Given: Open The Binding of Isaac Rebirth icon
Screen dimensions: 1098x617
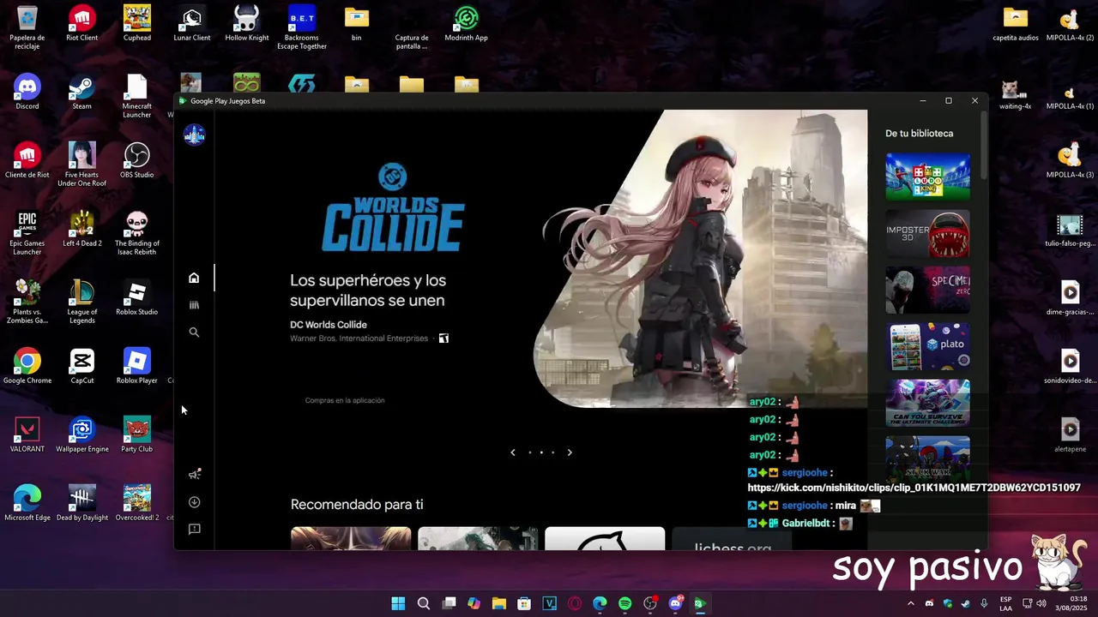Looking at the screenshot, I should (137, 233).
